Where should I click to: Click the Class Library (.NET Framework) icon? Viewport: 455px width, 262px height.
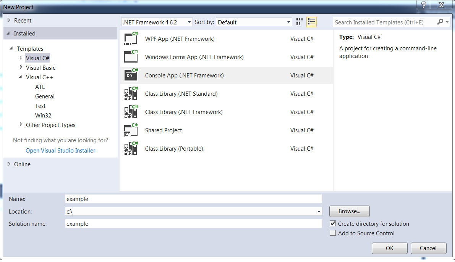[131, 112]
